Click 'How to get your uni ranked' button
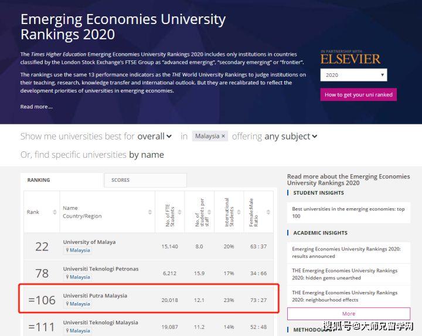Image resolution: width=422 pixels, height=336 pixels. [358, 94]
